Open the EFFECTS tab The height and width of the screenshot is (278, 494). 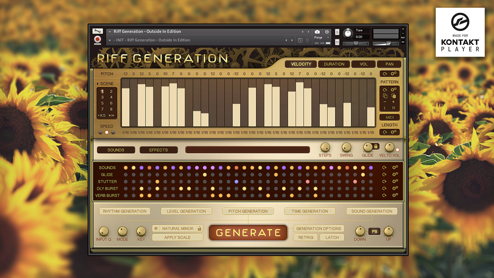pyautogui.click(x=159, y=150)
